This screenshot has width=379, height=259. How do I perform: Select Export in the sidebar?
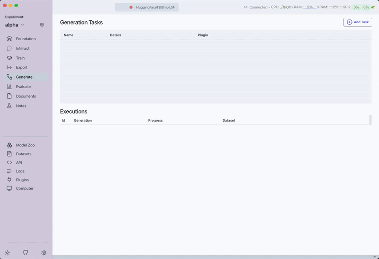point(22,67)
